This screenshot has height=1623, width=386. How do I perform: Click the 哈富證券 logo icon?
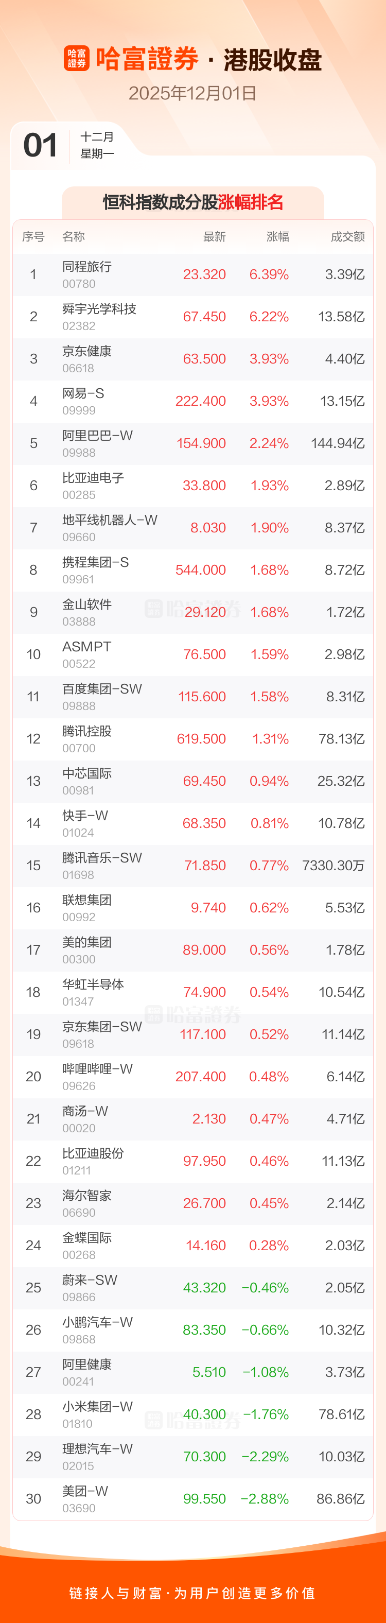pos(76,59)
